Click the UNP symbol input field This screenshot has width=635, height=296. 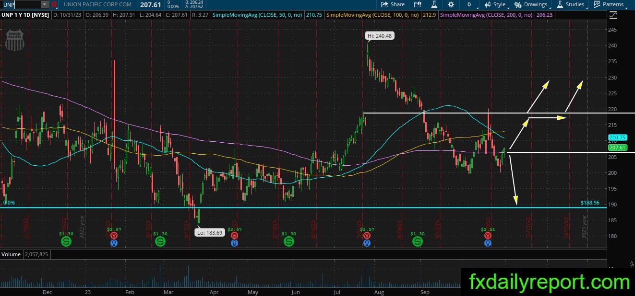[21, 4]
